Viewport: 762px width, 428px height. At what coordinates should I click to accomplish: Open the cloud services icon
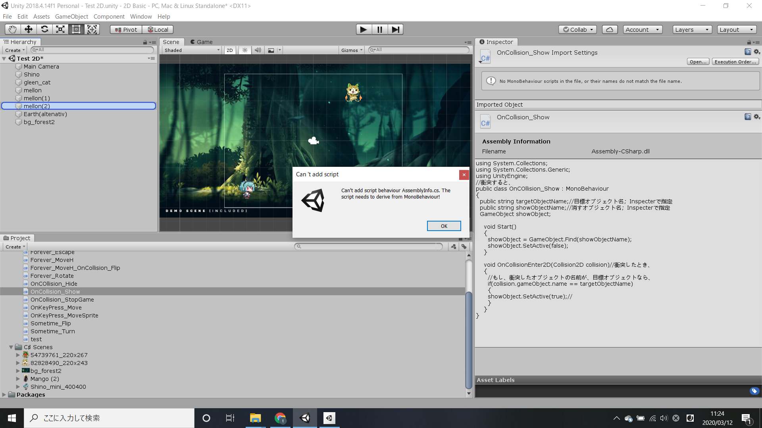click(x=610, y=29)
